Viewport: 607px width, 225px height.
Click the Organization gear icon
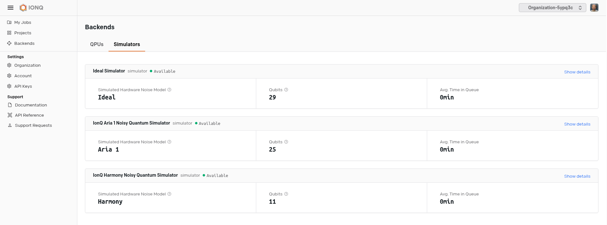[9, 65]
